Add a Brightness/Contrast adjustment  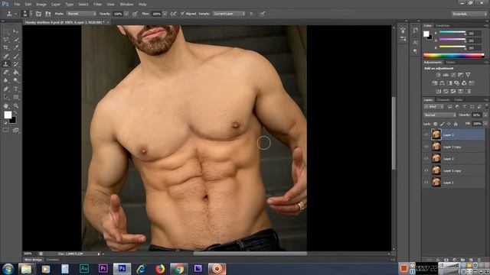438,75
